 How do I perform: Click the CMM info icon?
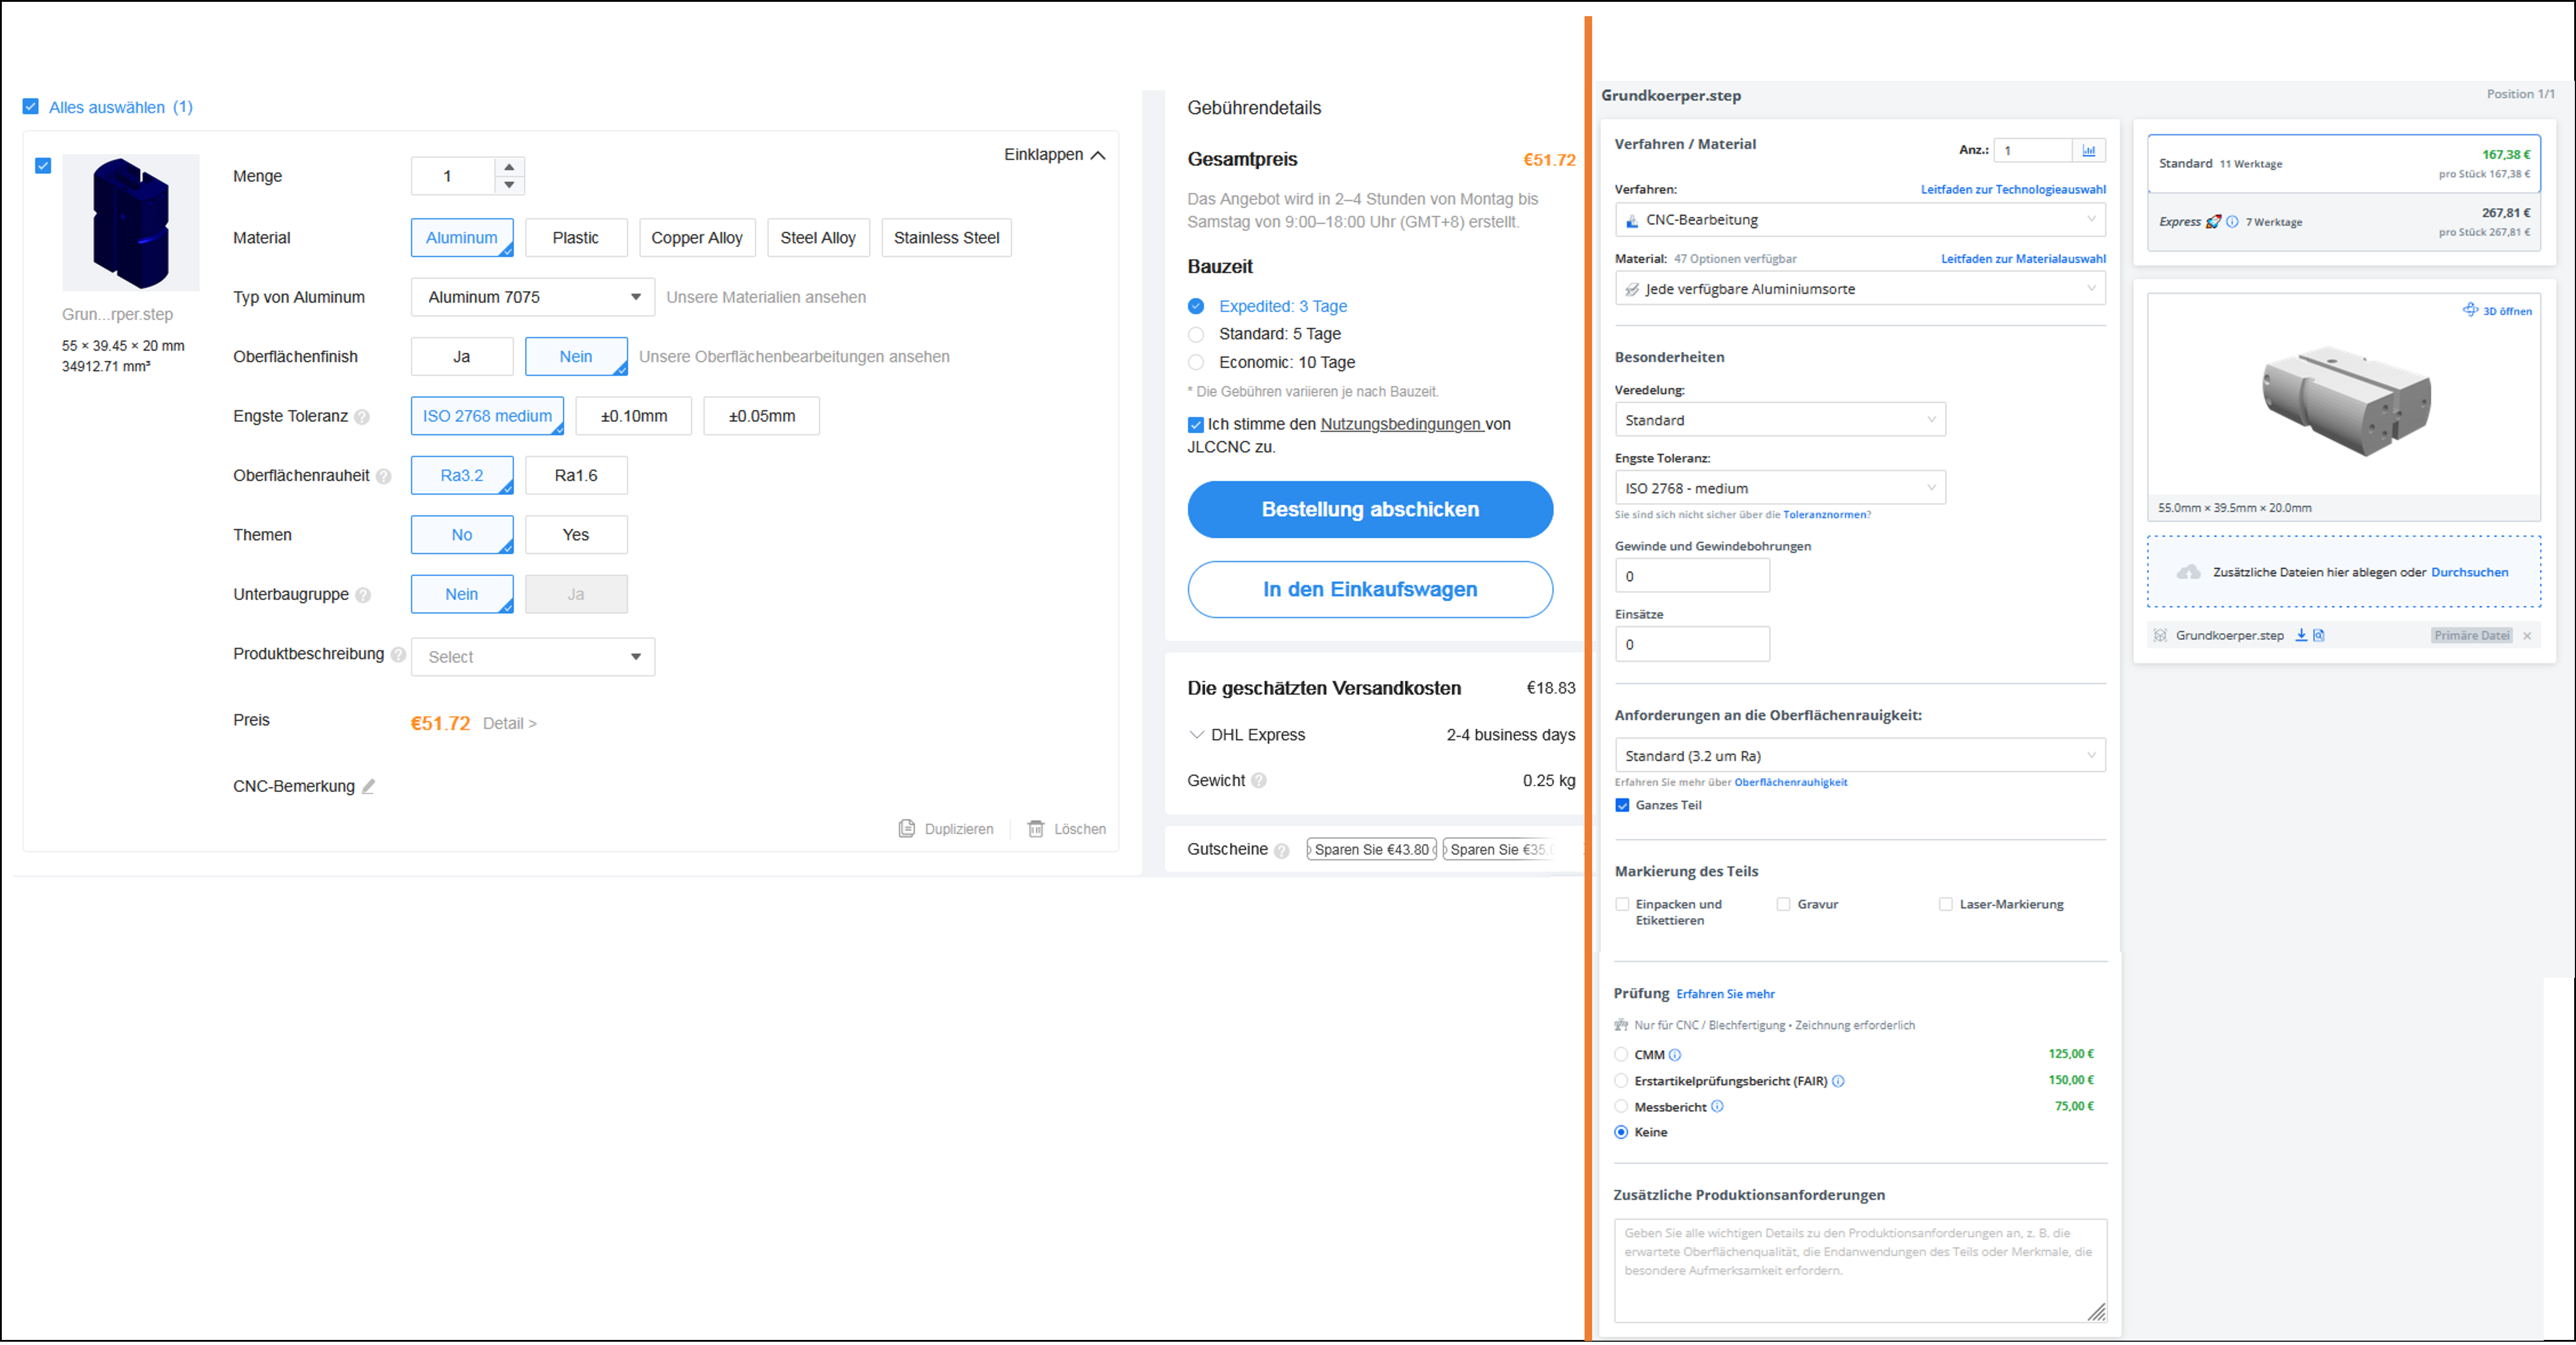point(1675,1055)
